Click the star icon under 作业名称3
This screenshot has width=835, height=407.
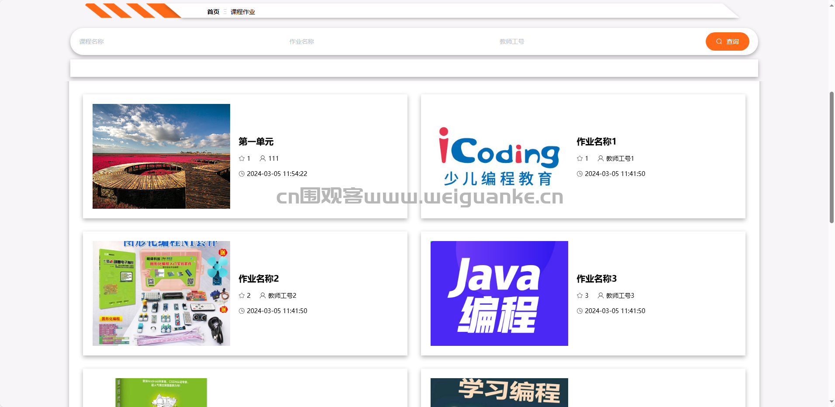(x=580, y=296)
